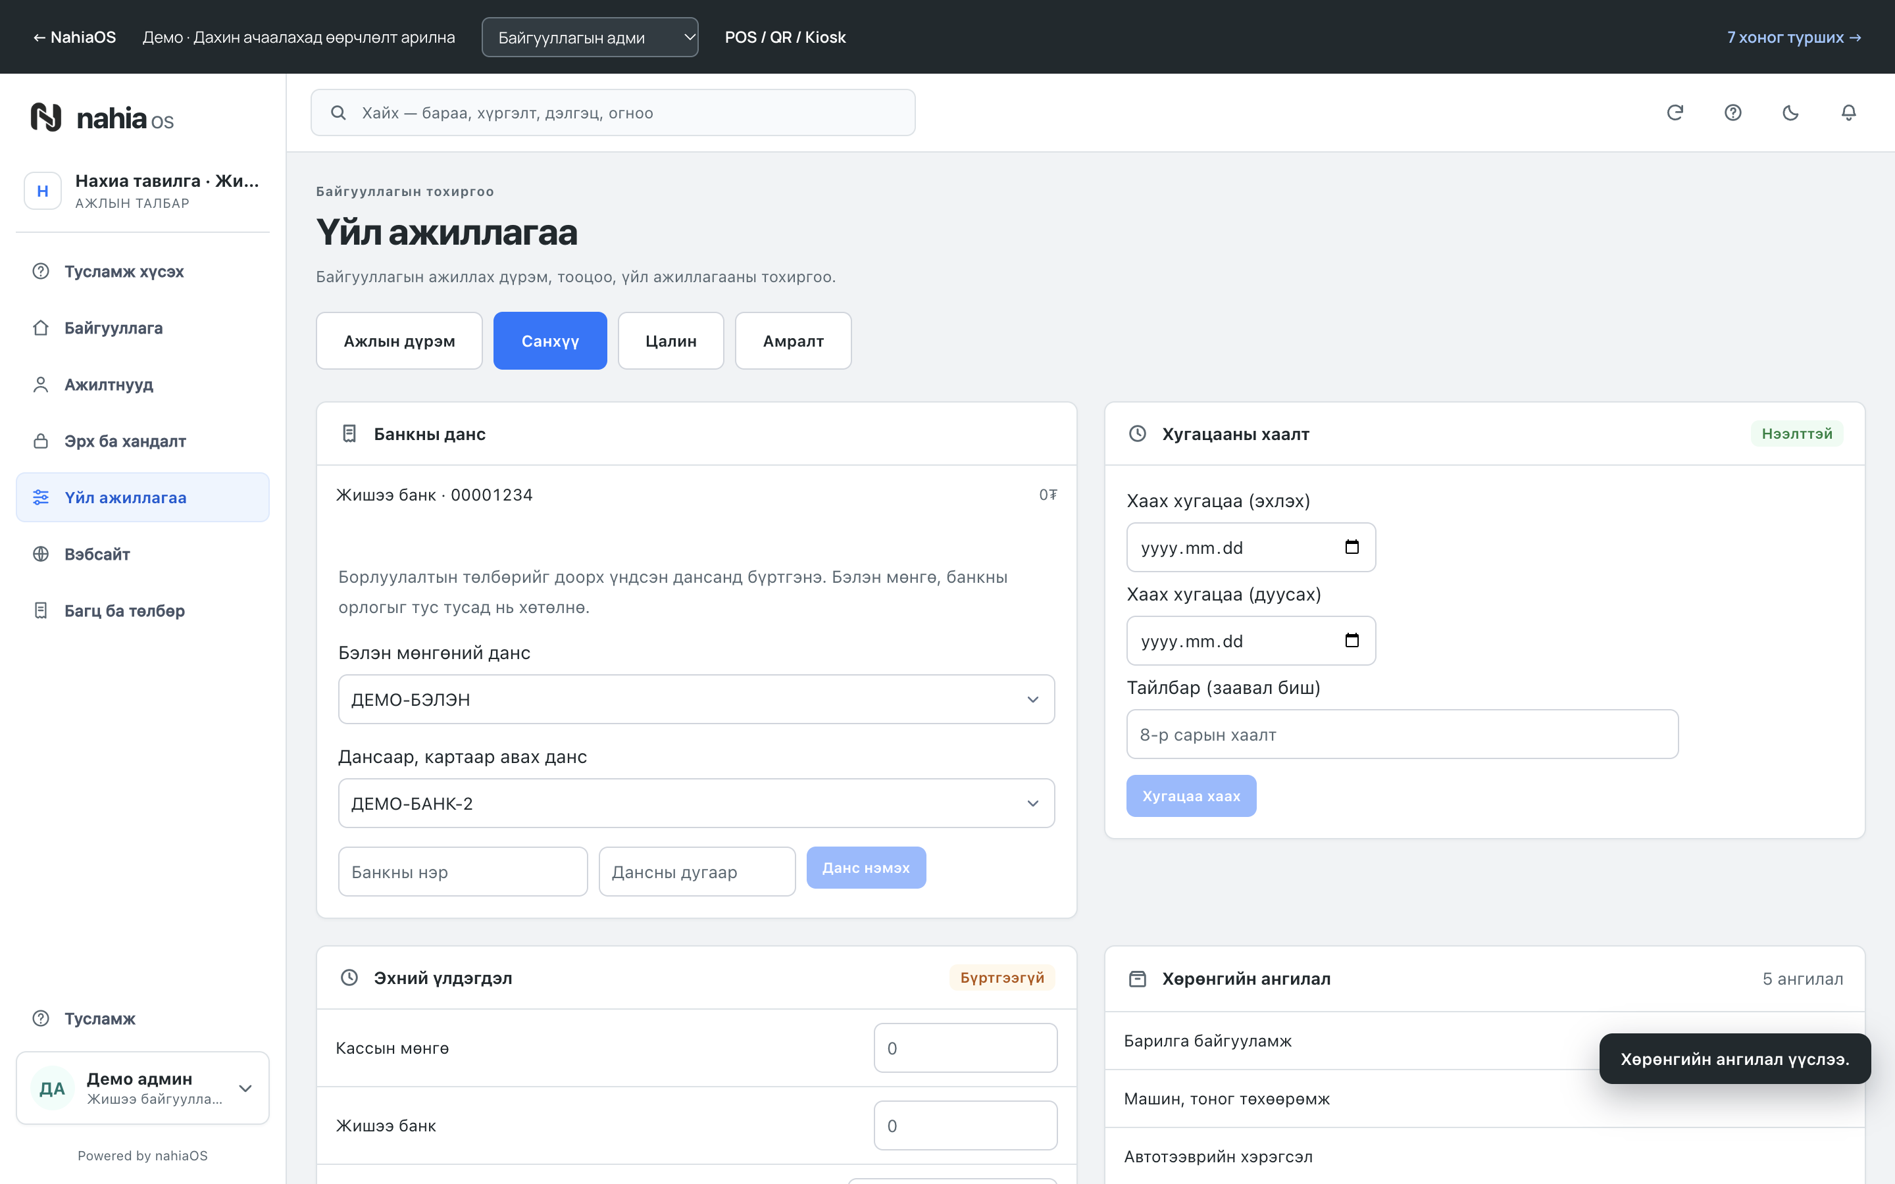Click the nahia OS logo in the sidebar
The image size is (1895, 1184).
tap(102, 118)
